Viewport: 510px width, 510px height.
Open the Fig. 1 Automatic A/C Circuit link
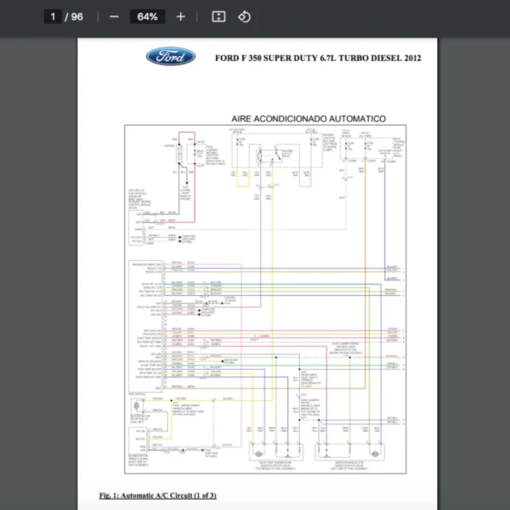[157, 496]
